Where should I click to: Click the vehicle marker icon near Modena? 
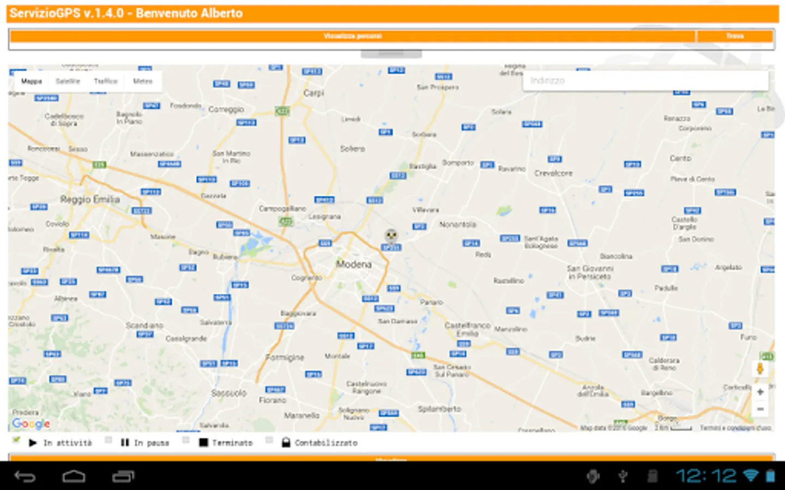pyautogui.click(x=391, y=236)
